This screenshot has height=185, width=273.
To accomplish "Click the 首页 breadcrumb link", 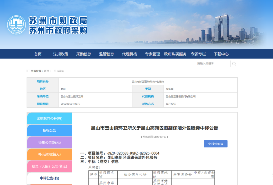I will pos(46,71).
